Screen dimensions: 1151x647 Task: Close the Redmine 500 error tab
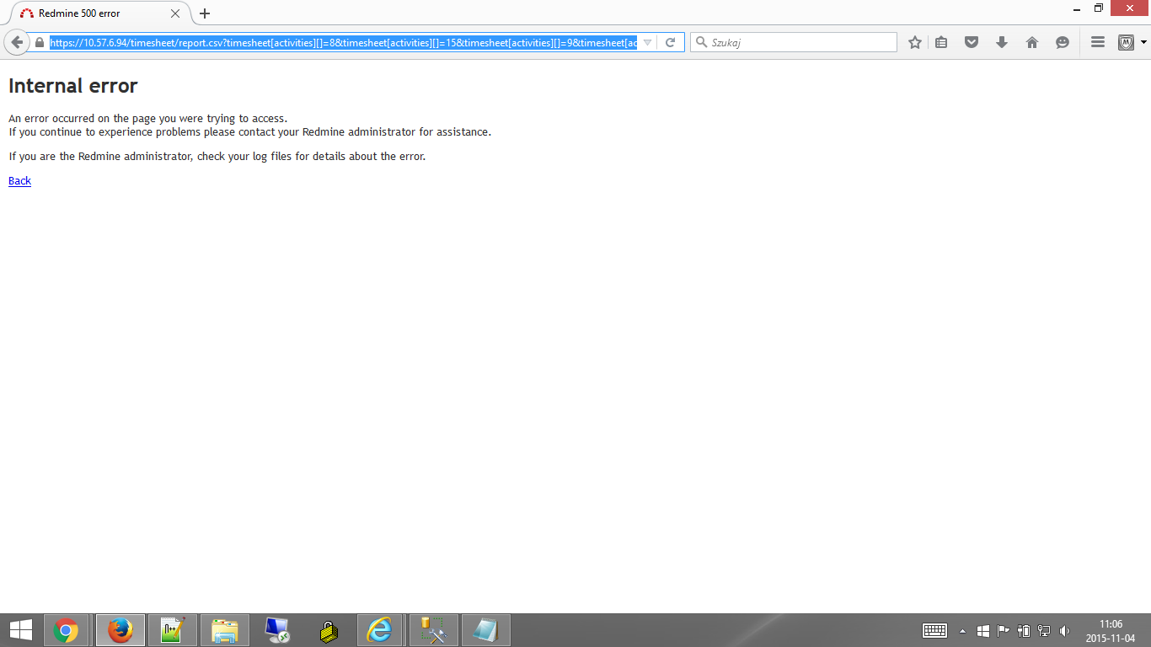pos(175,13)
